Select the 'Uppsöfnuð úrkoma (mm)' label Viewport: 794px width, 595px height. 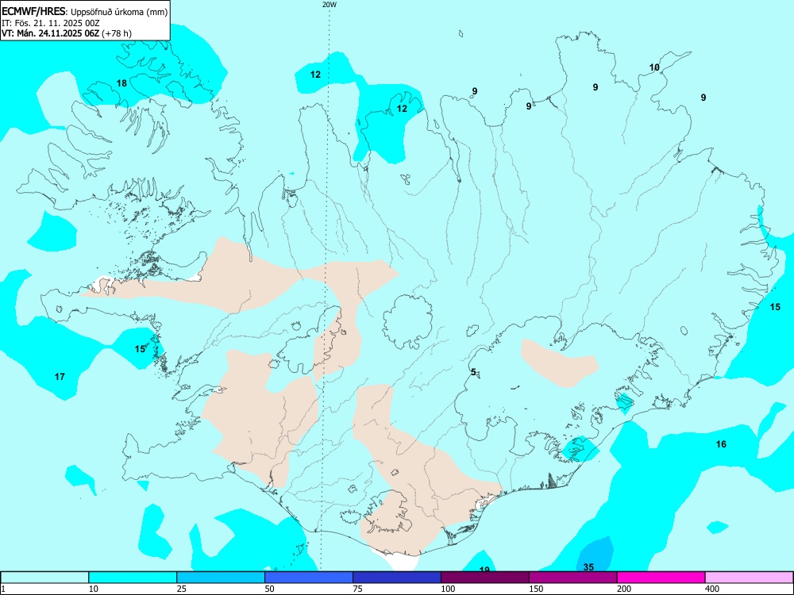[118, 13]
